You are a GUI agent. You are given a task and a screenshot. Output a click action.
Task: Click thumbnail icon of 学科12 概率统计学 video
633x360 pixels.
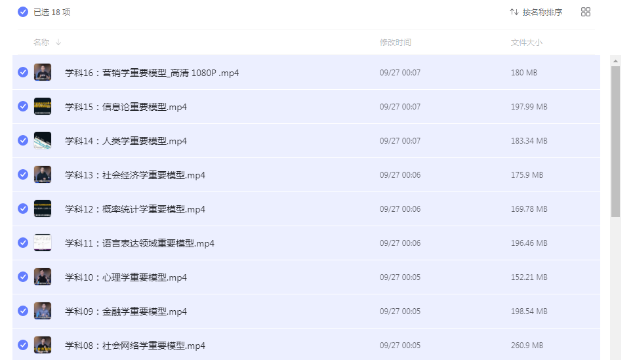click(43, 209)
